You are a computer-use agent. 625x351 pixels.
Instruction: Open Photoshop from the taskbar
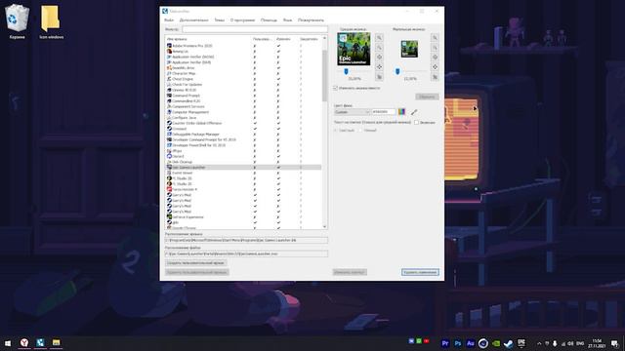pyautogui.click(x=458, y=343)
